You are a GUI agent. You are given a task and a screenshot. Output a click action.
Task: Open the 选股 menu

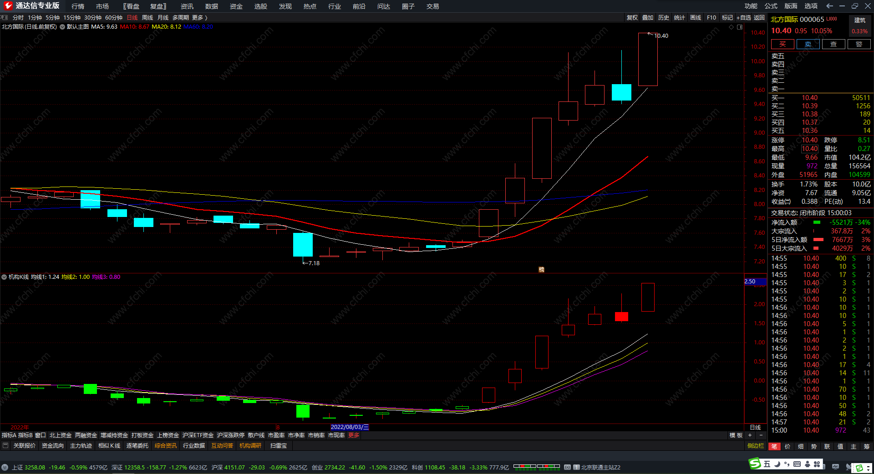point(261,6)
